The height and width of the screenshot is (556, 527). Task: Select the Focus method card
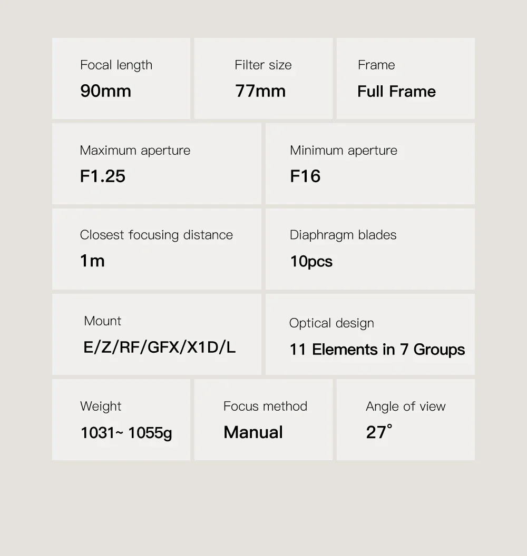pos(263,420)
